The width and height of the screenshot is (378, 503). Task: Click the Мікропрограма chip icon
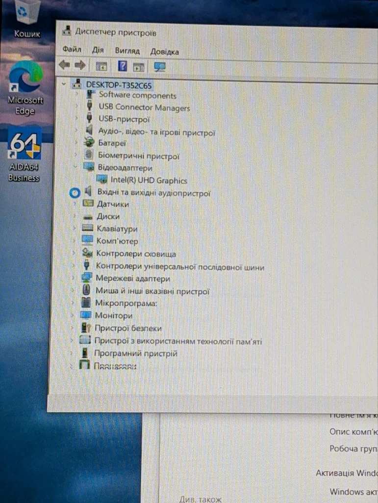85,302
